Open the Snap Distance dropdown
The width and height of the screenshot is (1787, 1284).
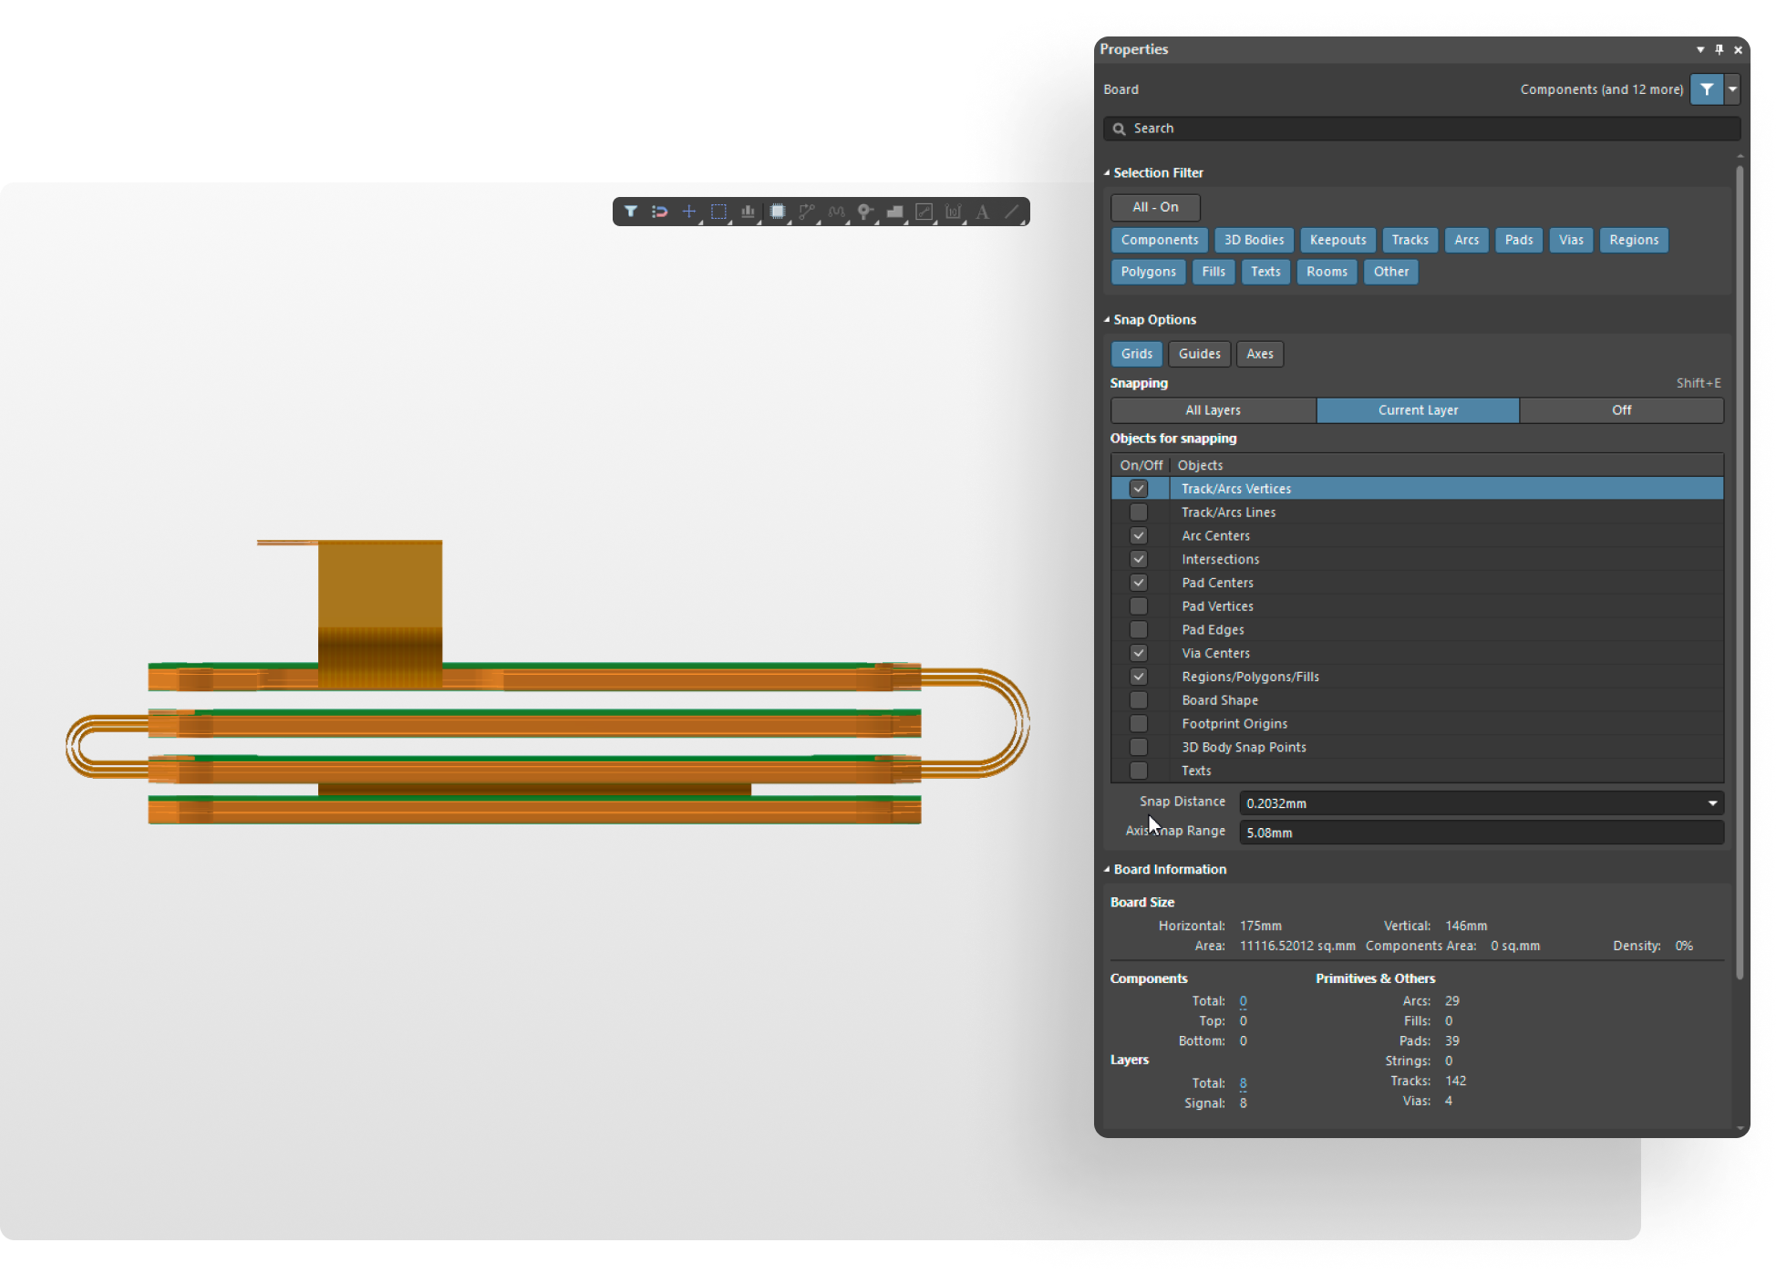coord(1712,802)
